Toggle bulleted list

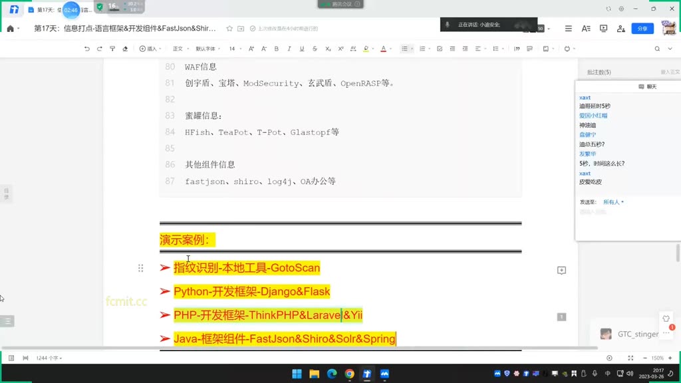coord(404,49)
